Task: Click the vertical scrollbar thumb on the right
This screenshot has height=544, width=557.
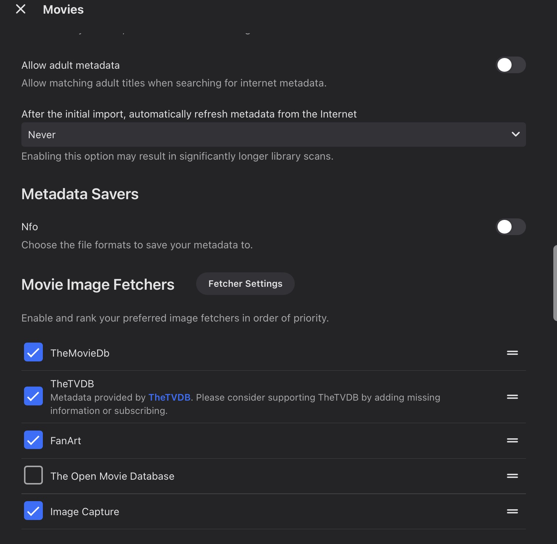Action: click(x=555, y=283)
